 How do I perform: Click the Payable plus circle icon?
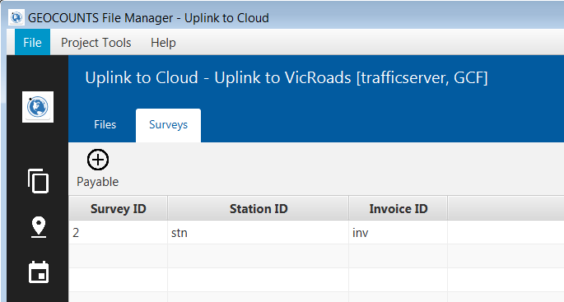click(x=98, y=160)
